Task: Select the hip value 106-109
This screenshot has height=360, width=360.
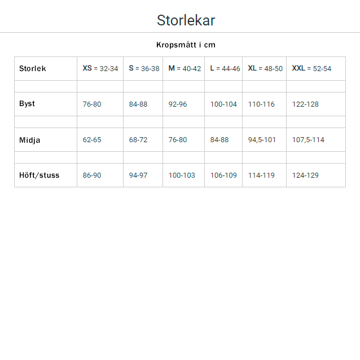Action: point(223,175)
